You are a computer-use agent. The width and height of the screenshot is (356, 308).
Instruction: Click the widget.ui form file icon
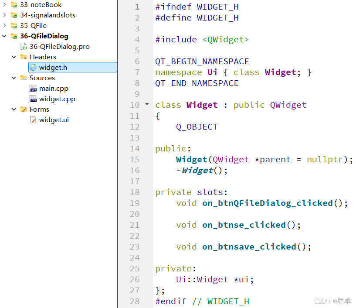click(x=33, y=120)
